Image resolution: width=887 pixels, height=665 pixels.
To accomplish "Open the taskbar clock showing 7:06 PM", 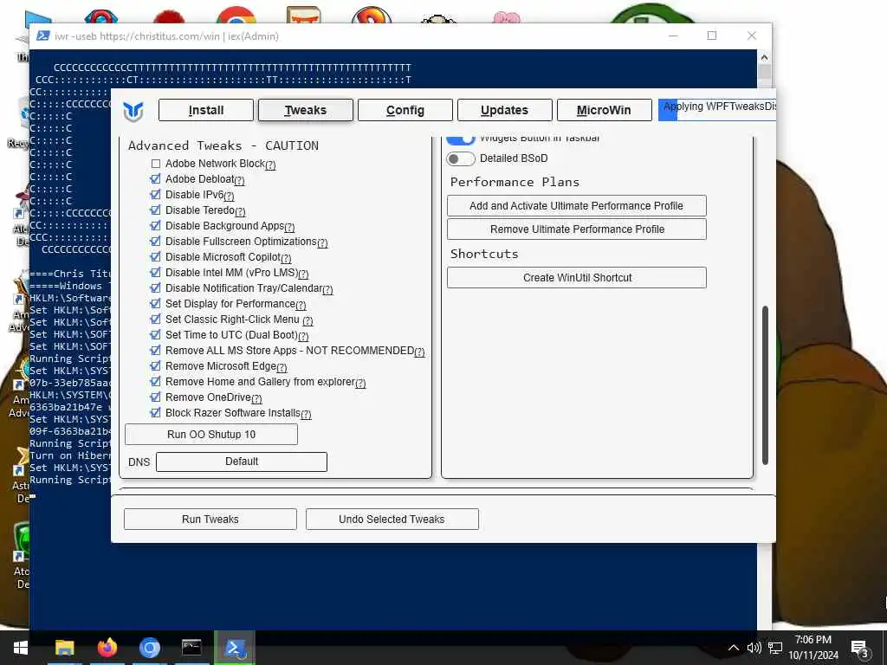I will pyautogui.click(x=813, y=648).
